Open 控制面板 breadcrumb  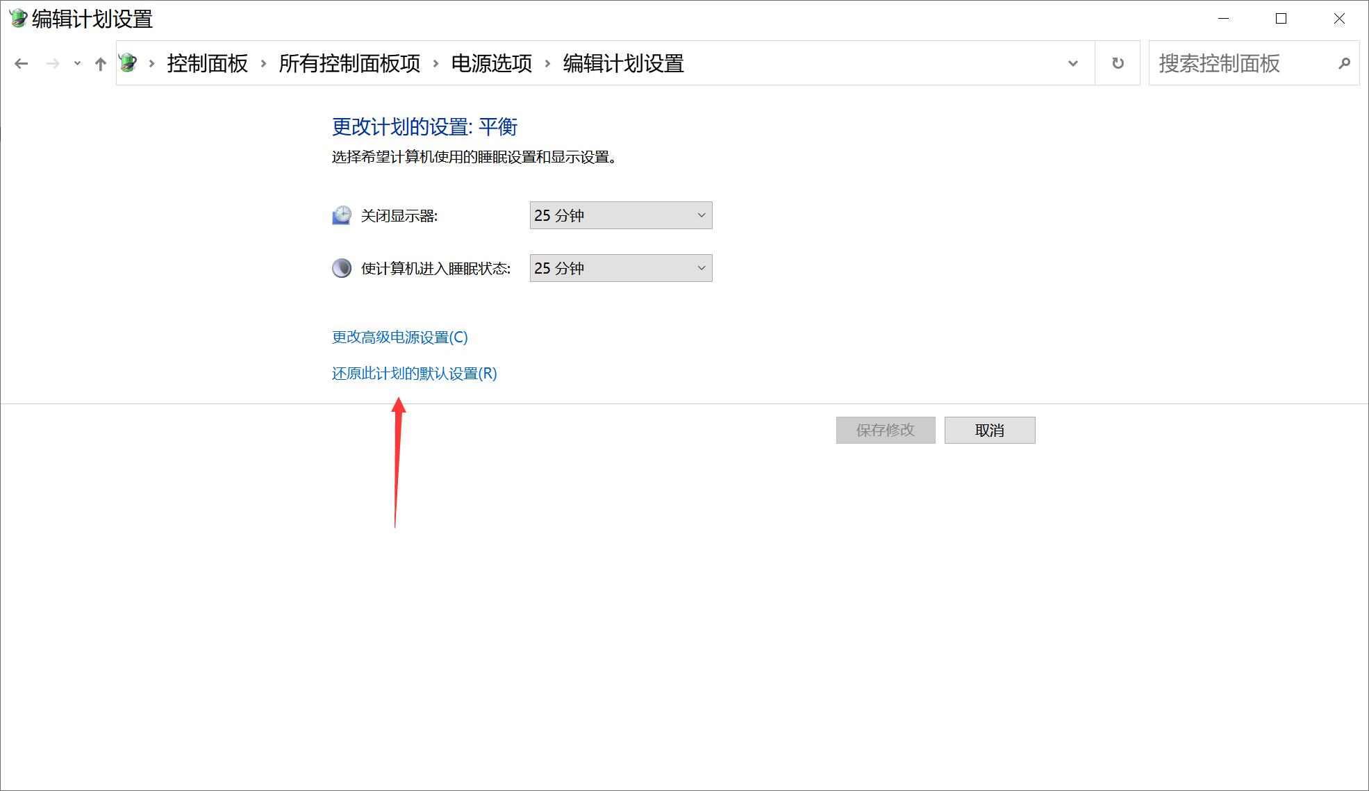207,63
